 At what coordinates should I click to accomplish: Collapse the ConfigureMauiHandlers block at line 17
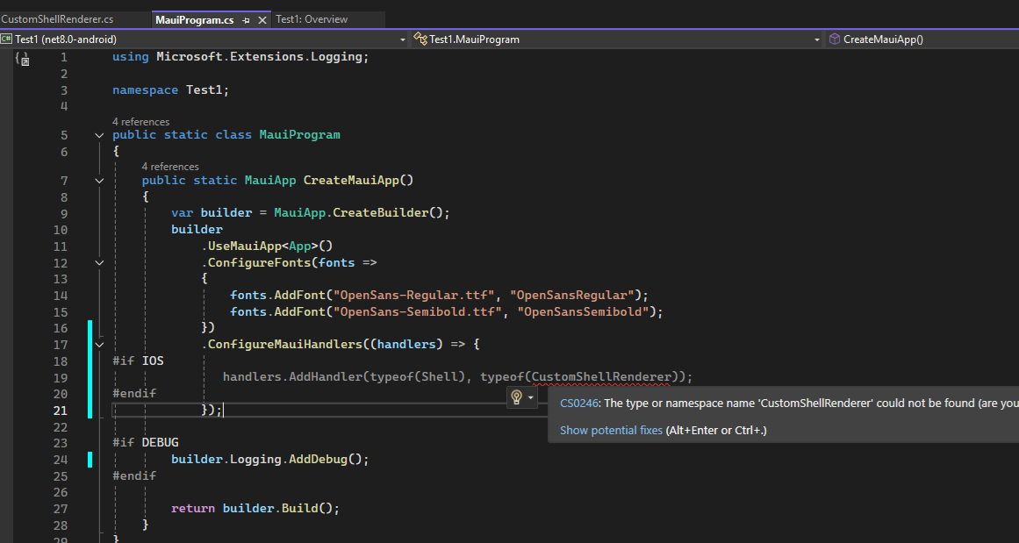pos(99,344)
